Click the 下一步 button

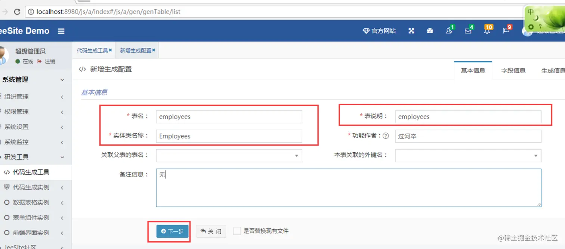point(172,231)
